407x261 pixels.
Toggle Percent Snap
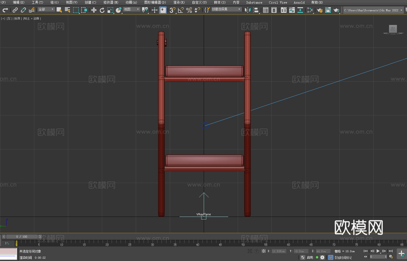[x=189, y=10]
